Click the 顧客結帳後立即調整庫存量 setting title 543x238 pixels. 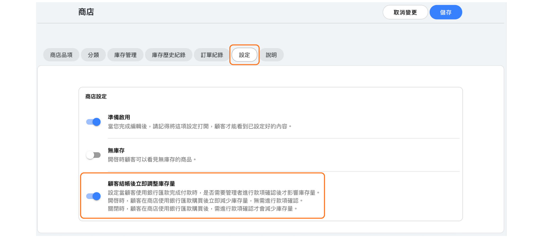(x=141, y=184)
